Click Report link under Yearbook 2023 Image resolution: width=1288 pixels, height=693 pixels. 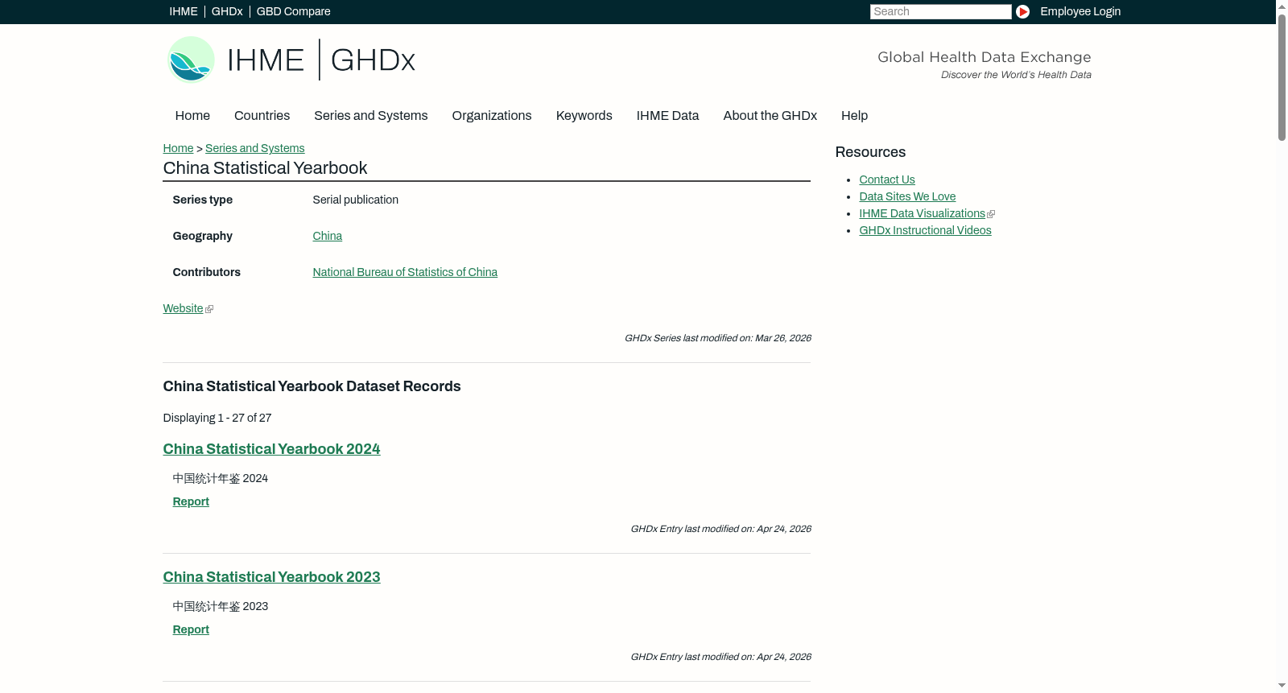pos(191,629)
